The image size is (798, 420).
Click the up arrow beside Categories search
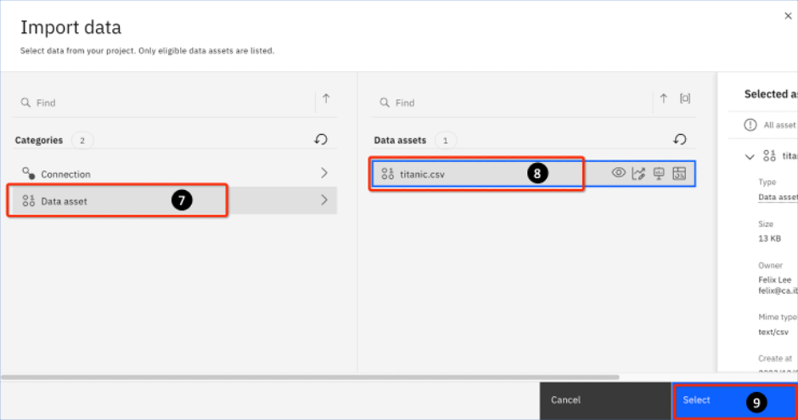pos(326,98)
